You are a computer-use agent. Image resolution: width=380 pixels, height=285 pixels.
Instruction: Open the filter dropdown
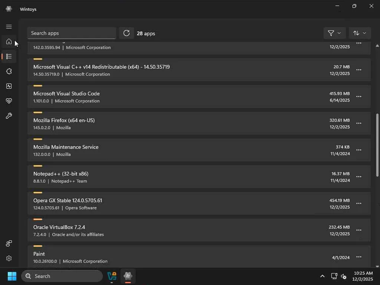click(334, 33)
